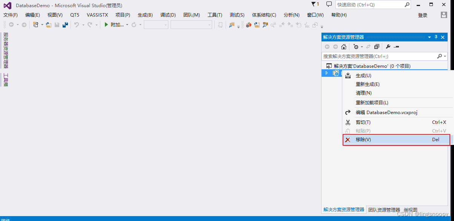This screenshot has height=221, width=454.
Task: Open the solution configurations combo box
Action: pyautogui.click(x=156, y=25)
